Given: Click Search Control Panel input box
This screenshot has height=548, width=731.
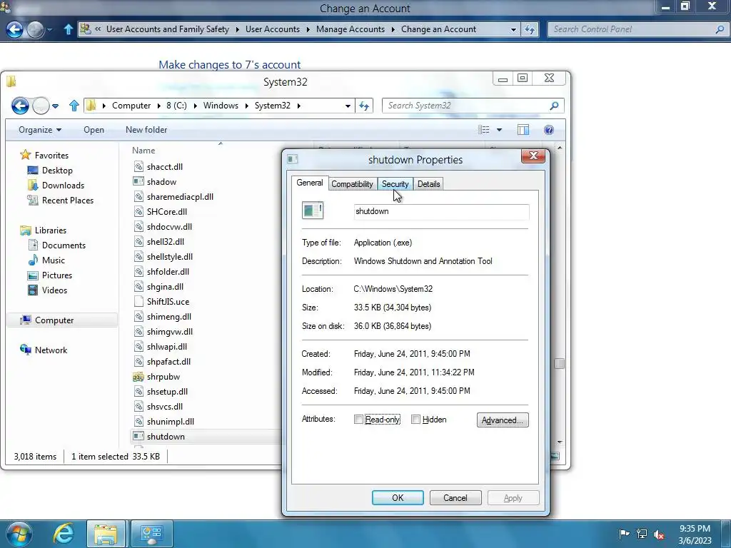Looking at the screenshot, I should point(632,29).
